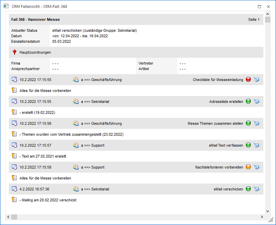Click the note icon beside 'Mailing am 20.02.2022 verschickt'

(x=15, y=200)
